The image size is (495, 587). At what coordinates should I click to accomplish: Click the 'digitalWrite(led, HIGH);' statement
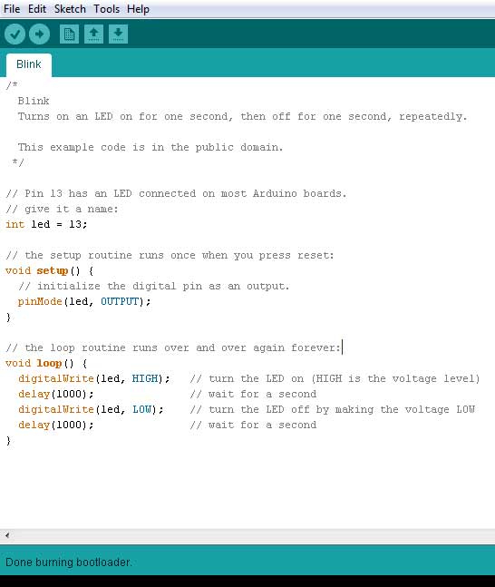[x=94, y=378]
